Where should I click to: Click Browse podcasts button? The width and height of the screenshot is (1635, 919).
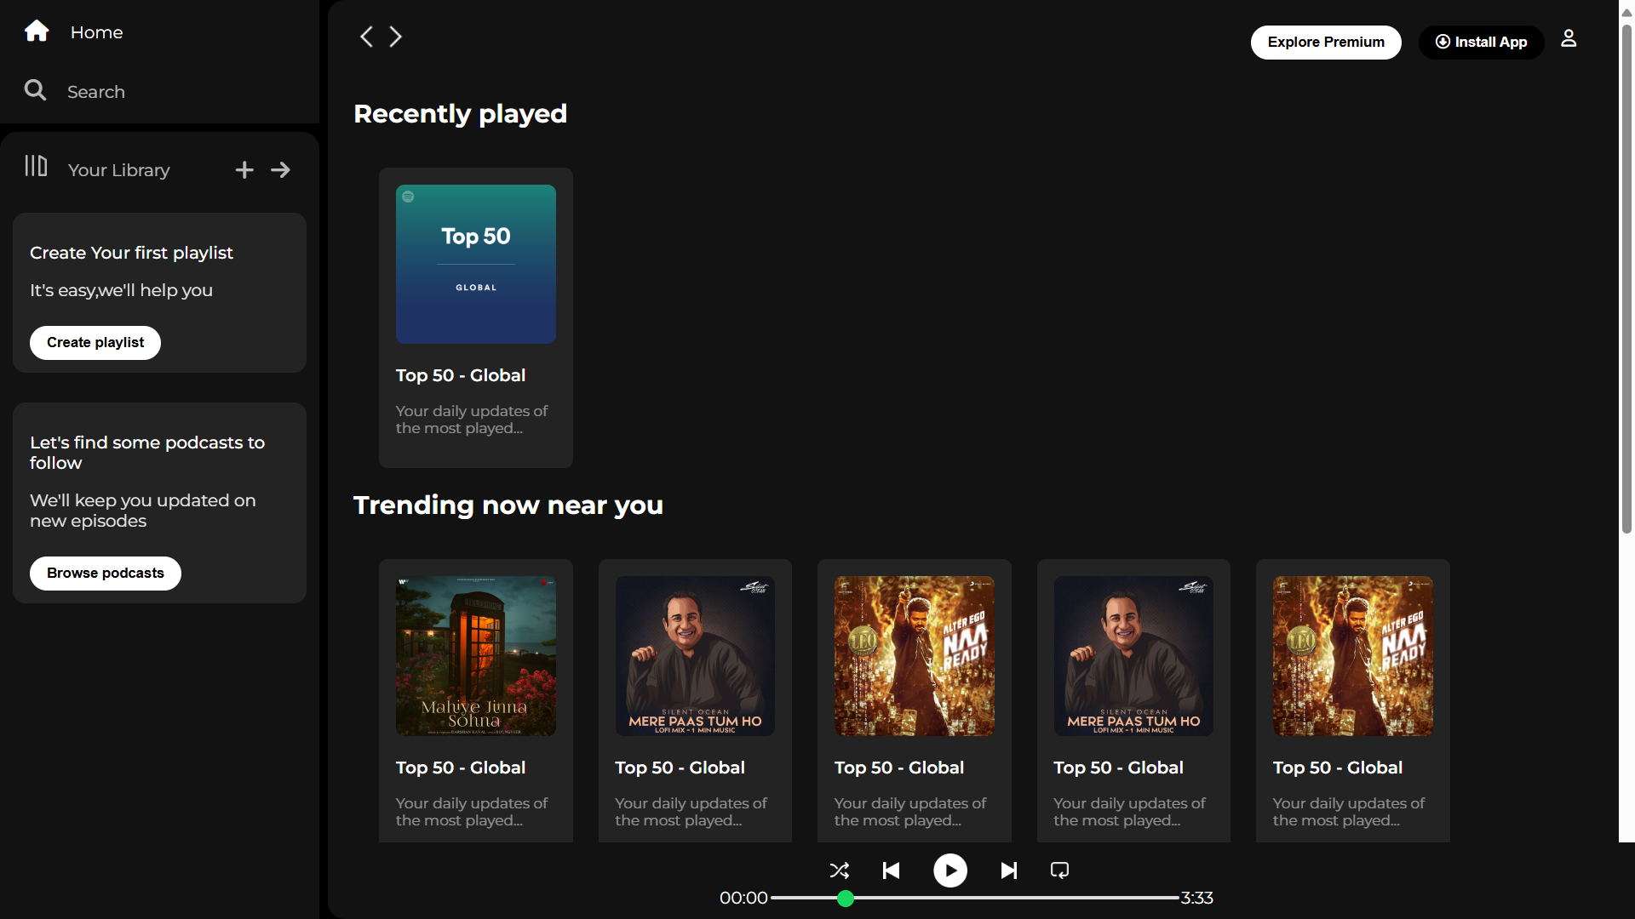pos(106,574)
